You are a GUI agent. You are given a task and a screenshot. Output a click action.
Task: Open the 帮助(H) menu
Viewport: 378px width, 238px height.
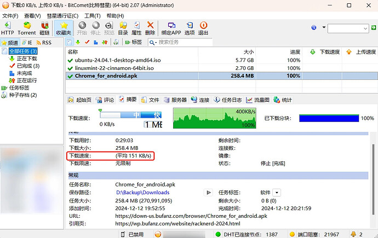pyautogui.click(x=115, y=16)
